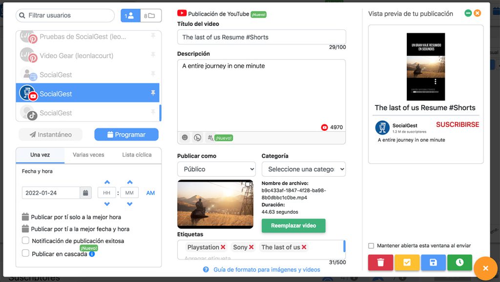Delete the post with red trash button
Image resolution: width=500 pixels, height=282 pixels.
pyautogui.click(x=380, y=262)
